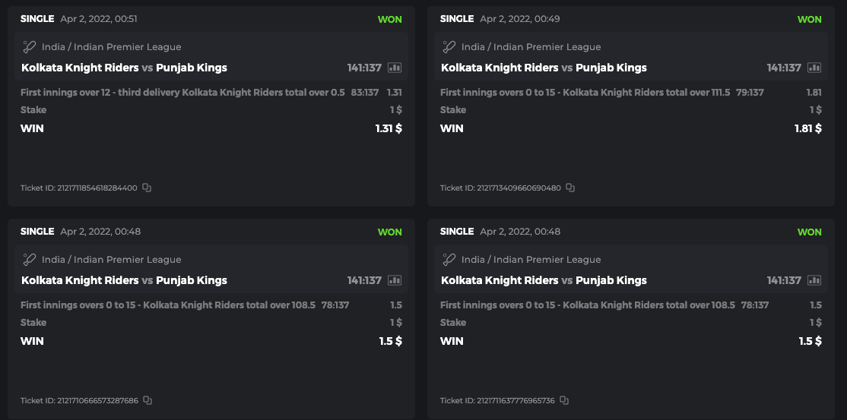Copy ticket ID ending in 284400
This screenshot has height=420, width=847.
click(x=147, y=188)
